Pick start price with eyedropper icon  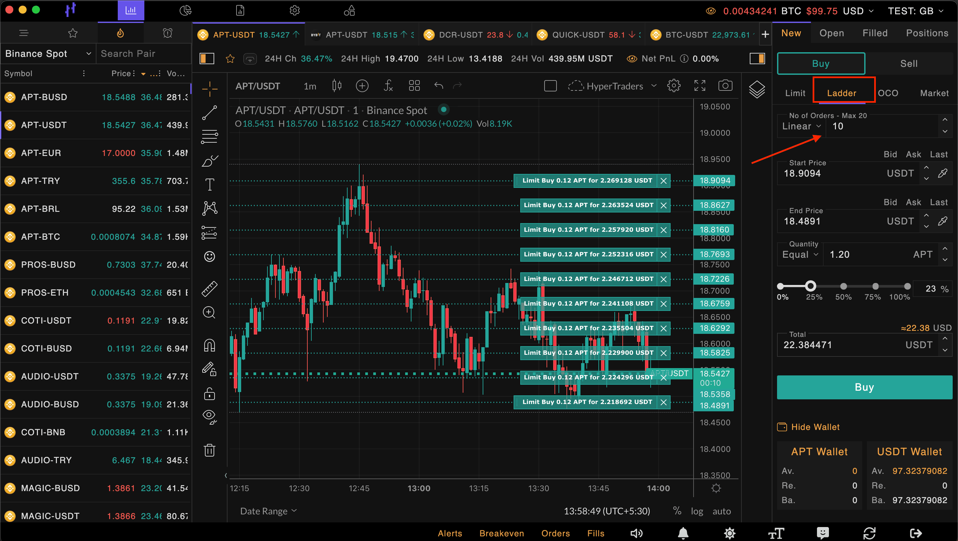942,173
